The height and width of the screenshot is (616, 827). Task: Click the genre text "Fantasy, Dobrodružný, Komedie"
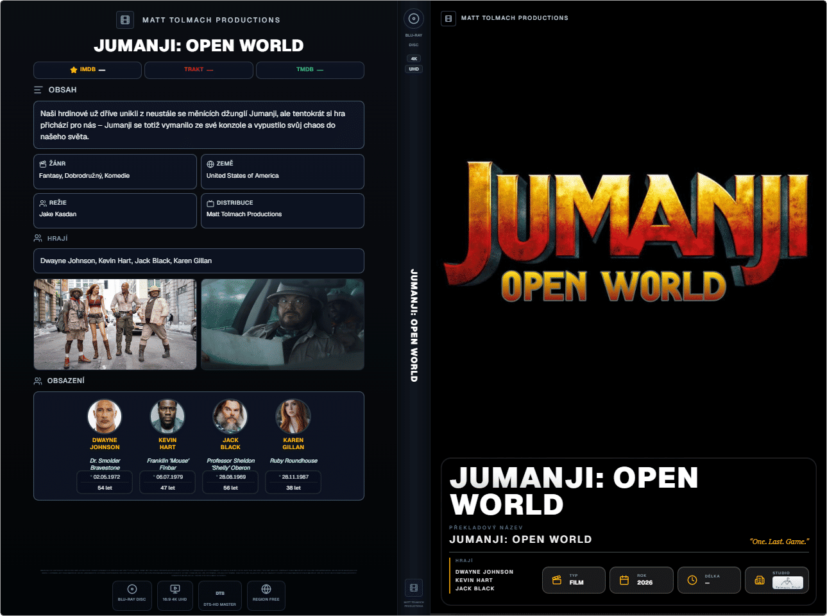(x=84, y=176)
